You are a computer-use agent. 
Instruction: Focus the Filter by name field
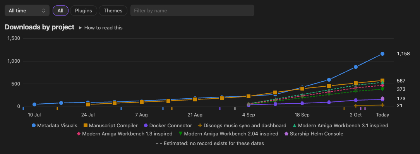point(192,11)
